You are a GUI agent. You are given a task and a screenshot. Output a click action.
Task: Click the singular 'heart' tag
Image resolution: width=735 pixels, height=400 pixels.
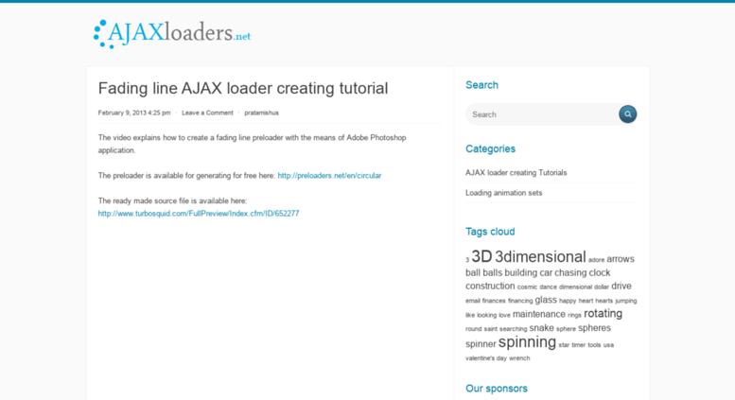(x=586, y=301)
